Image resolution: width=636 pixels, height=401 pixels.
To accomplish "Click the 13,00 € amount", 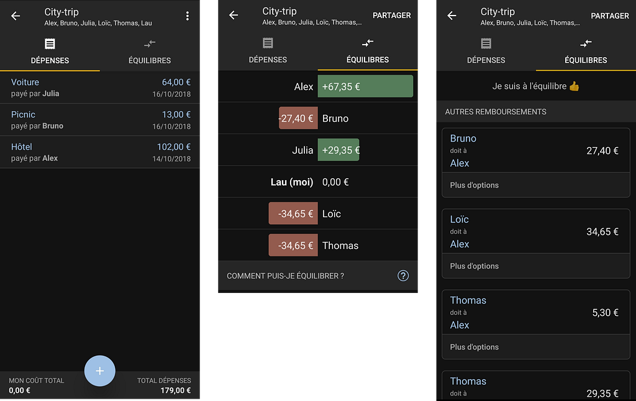I will click(176, 115).
